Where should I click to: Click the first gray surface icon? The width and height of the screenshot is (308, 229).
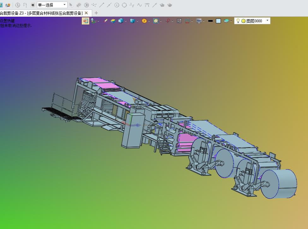click(x=162, y=5)
